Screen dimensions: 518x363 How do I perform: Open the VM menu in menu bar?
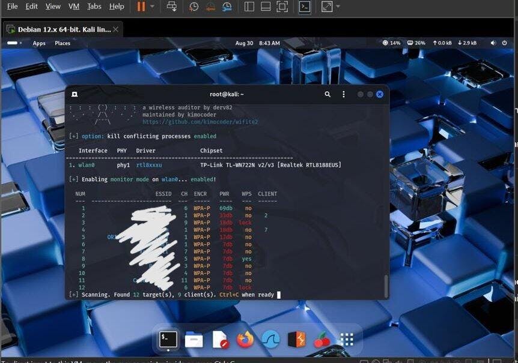click(74, 7)
